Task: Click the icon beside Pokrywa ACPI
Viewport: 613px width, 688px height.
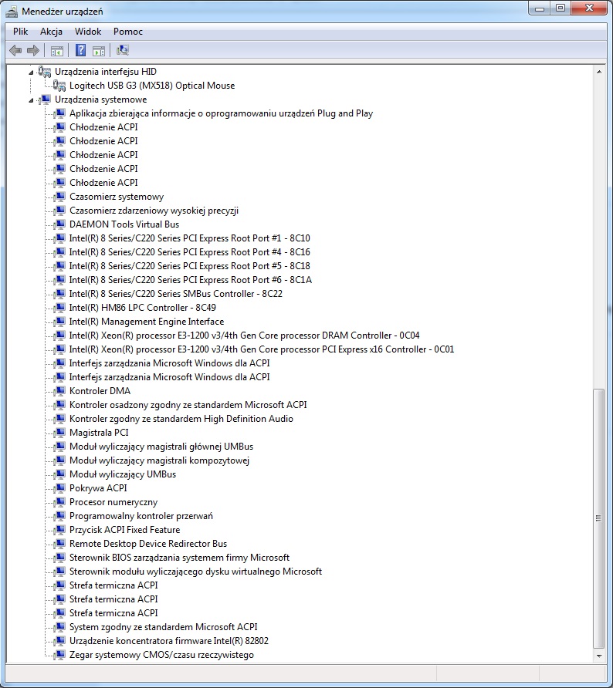Action: pyautogui.click(x=59, y=488)
